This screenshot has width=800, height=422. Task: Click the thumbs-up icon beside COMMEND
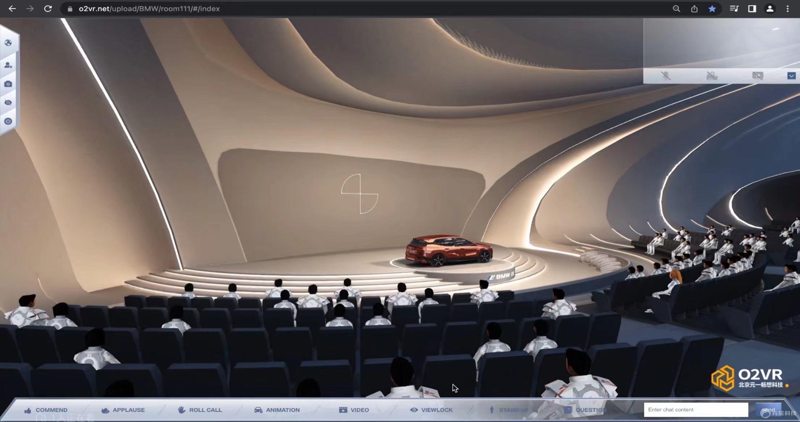[x=28, y=410]
